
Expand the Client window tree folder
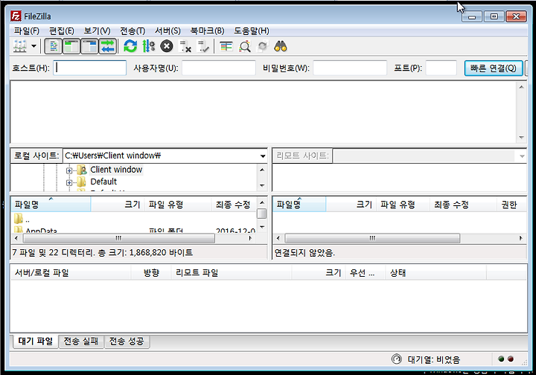(x=69, y=170)
